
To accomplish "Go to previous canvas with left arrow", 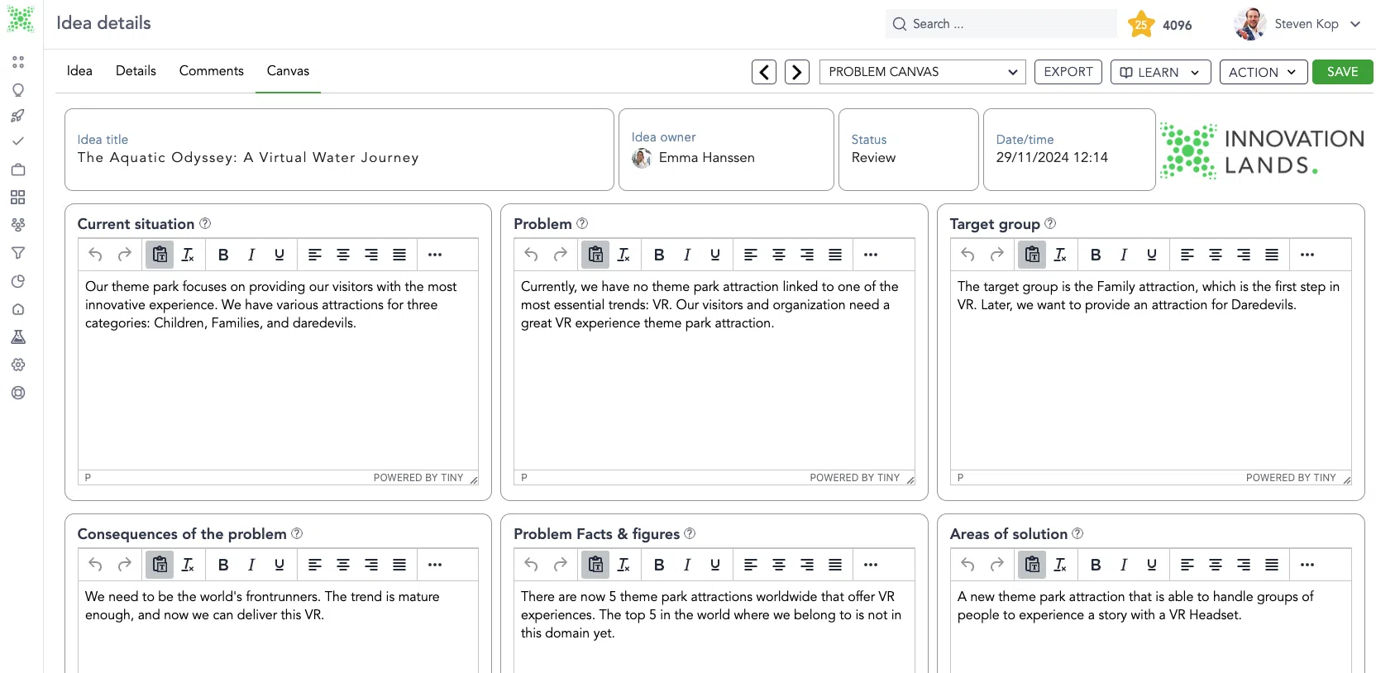I will (x=764, y=72).
